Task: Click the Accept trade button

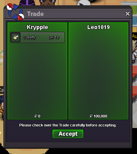Action: 68,134
